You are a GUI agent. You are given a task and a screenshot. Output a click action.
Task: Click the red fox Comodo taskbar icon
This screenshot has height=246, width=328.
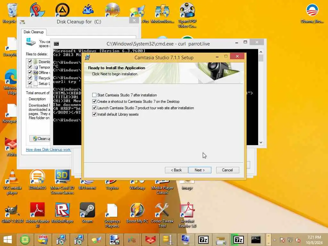[151, 240]
